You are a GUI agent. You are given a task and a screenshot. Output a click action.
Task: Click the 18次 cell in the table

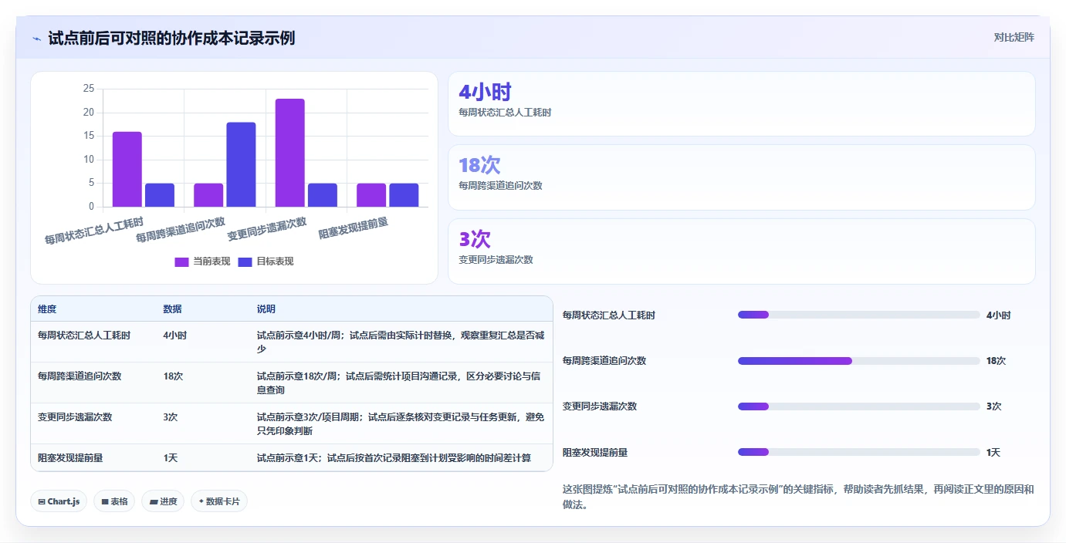pyautogui.click(x=173, y=376)
